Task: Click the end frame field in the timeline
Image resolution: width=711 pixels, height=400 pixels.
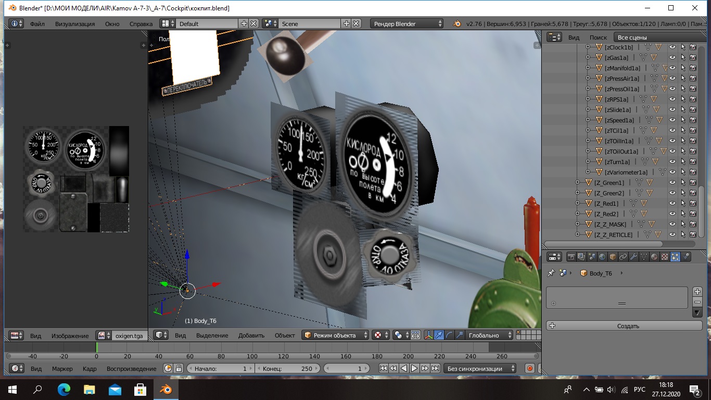Action: click(287, 368)
